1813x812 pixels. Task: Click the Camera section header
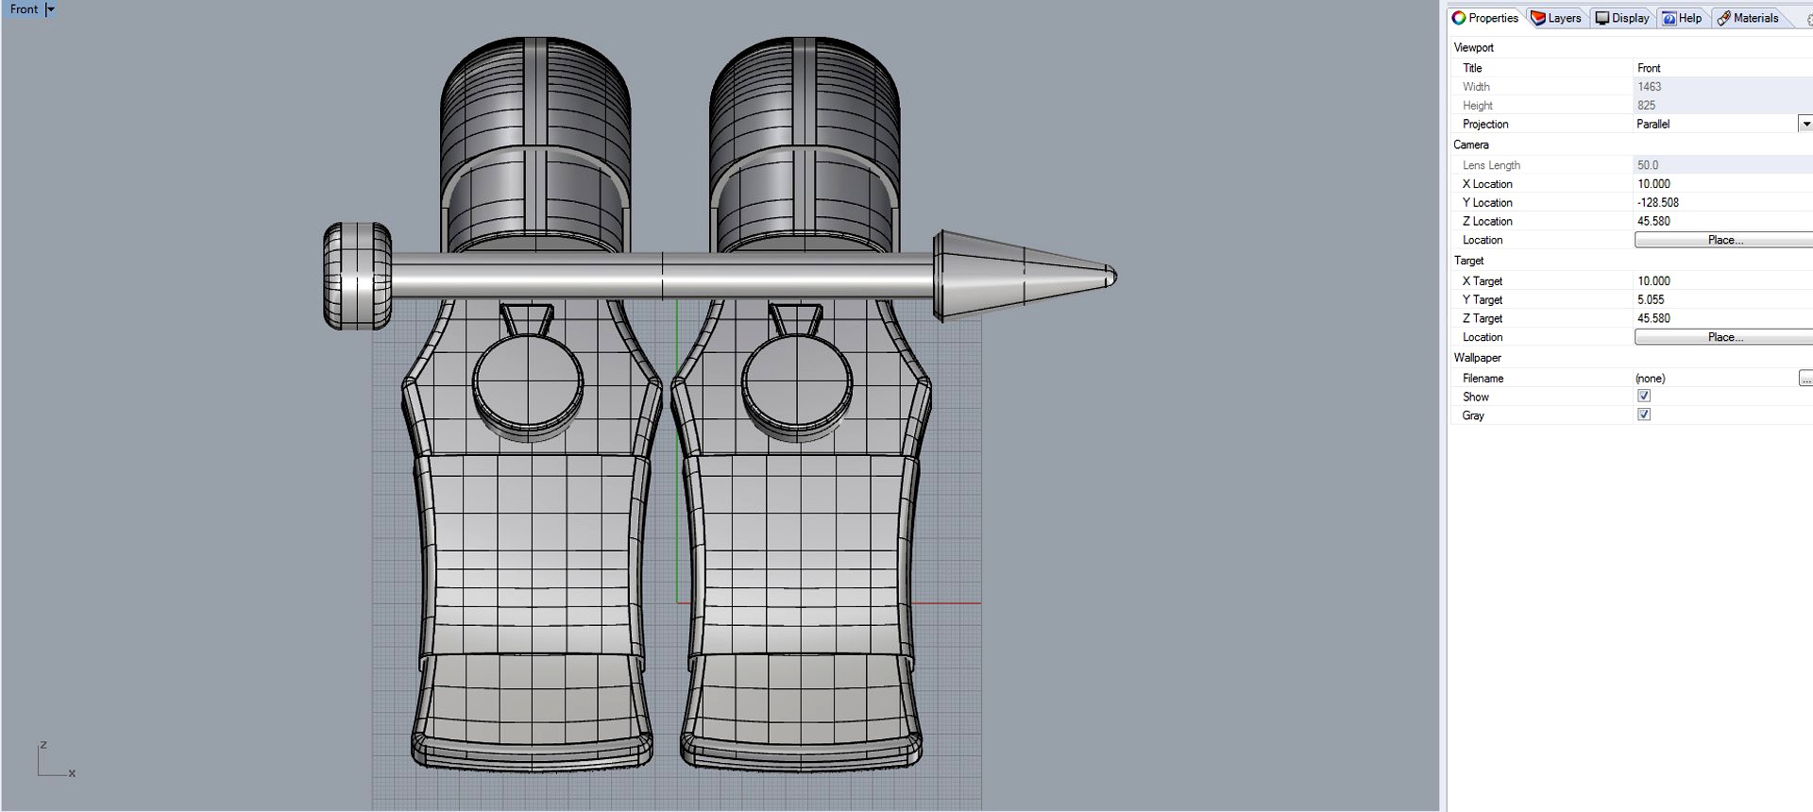tap(1471, 144)
